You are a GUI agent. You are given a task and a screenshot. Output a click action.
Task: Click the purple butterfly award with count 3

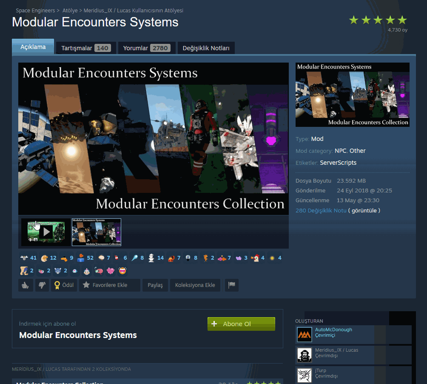[x=241, y=258]
